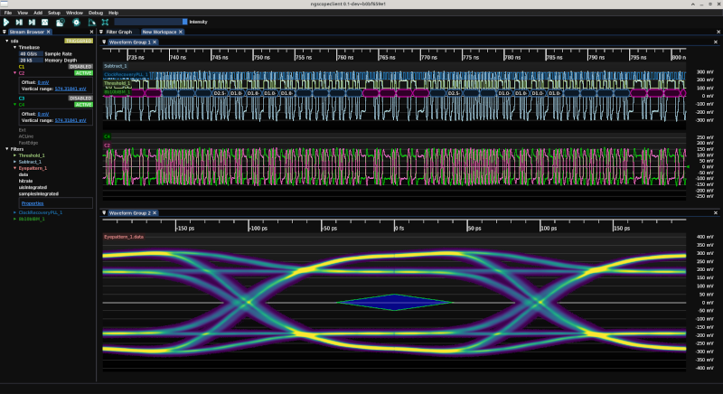Toggle C3 DISABLED status badge
This screenshot has height=394, width=723.
[80, 98]
